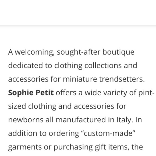Click the word "dedicated" in the paragraph

pos(26,66)
